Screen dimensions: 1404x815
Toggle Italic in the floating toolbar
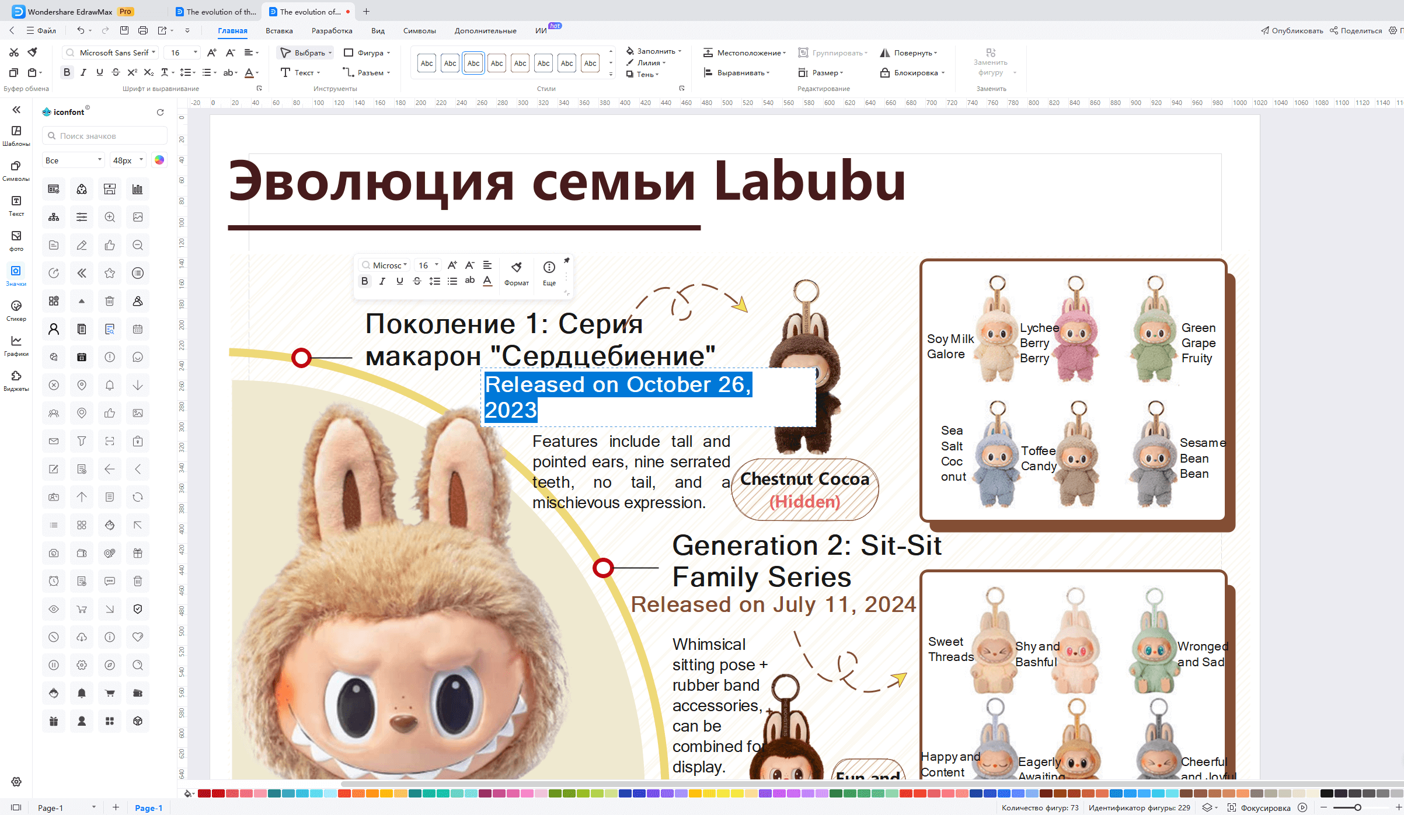point(382,281)
